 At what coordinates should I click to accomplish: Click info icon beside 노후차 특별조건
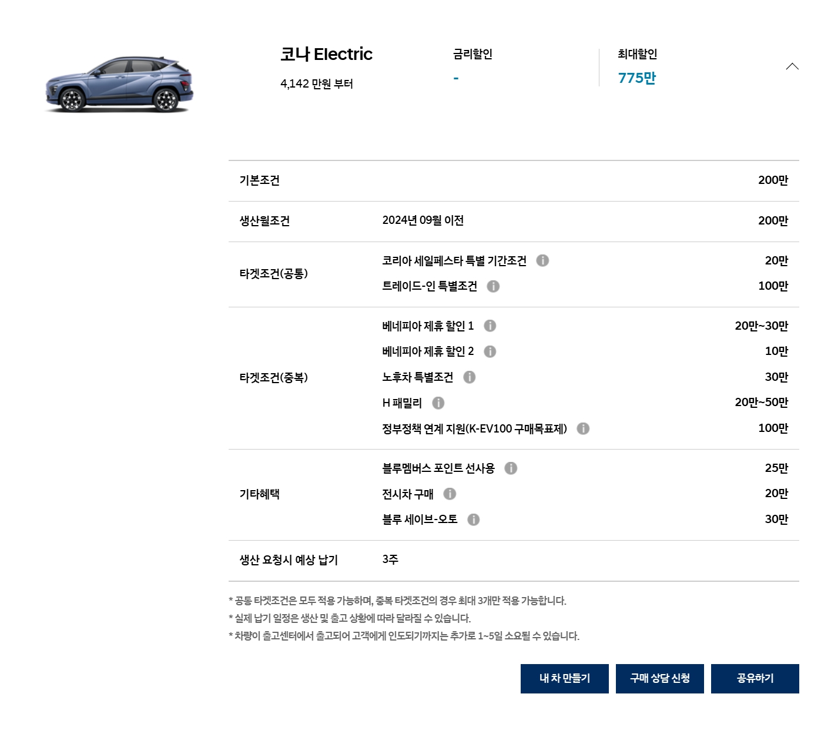[469, 377]
